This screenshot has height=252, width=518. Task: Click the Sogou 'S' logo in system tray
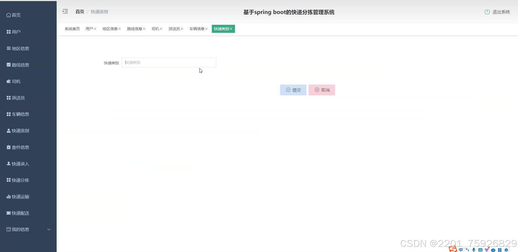click(452, 249)
